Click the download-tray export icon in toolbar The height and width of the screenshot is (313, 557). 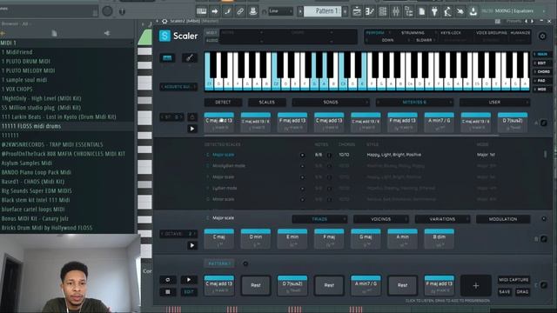click(x=473, y=11)
